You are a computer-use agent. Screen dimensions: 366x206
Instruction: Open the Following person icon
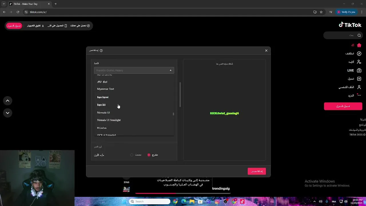click(x=359, y=62)
